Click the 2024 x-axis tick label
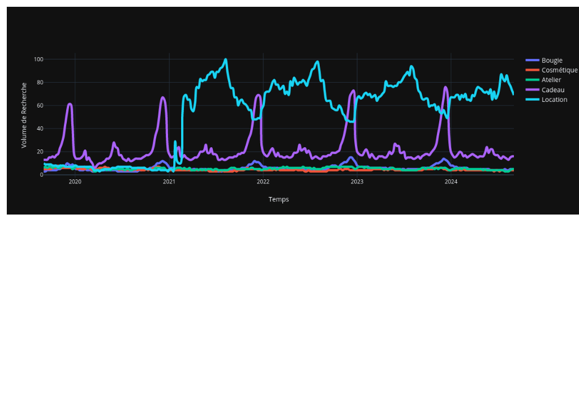This screenshot has width=579, height=420. tap(451, 182)
